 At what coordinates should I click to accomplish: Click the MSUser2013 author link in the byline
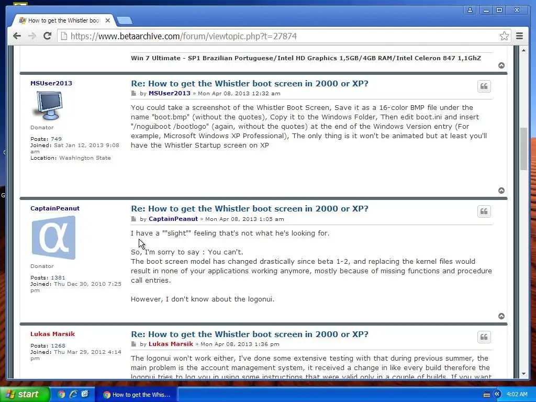coord(169,93)
